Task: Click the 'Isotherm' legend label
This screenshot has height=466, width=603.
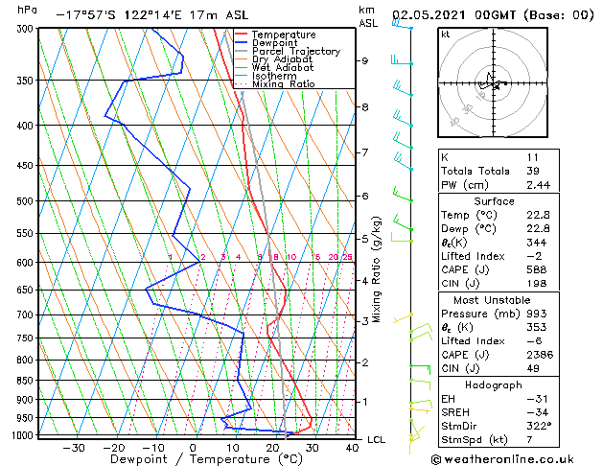Action: (274, 76)
